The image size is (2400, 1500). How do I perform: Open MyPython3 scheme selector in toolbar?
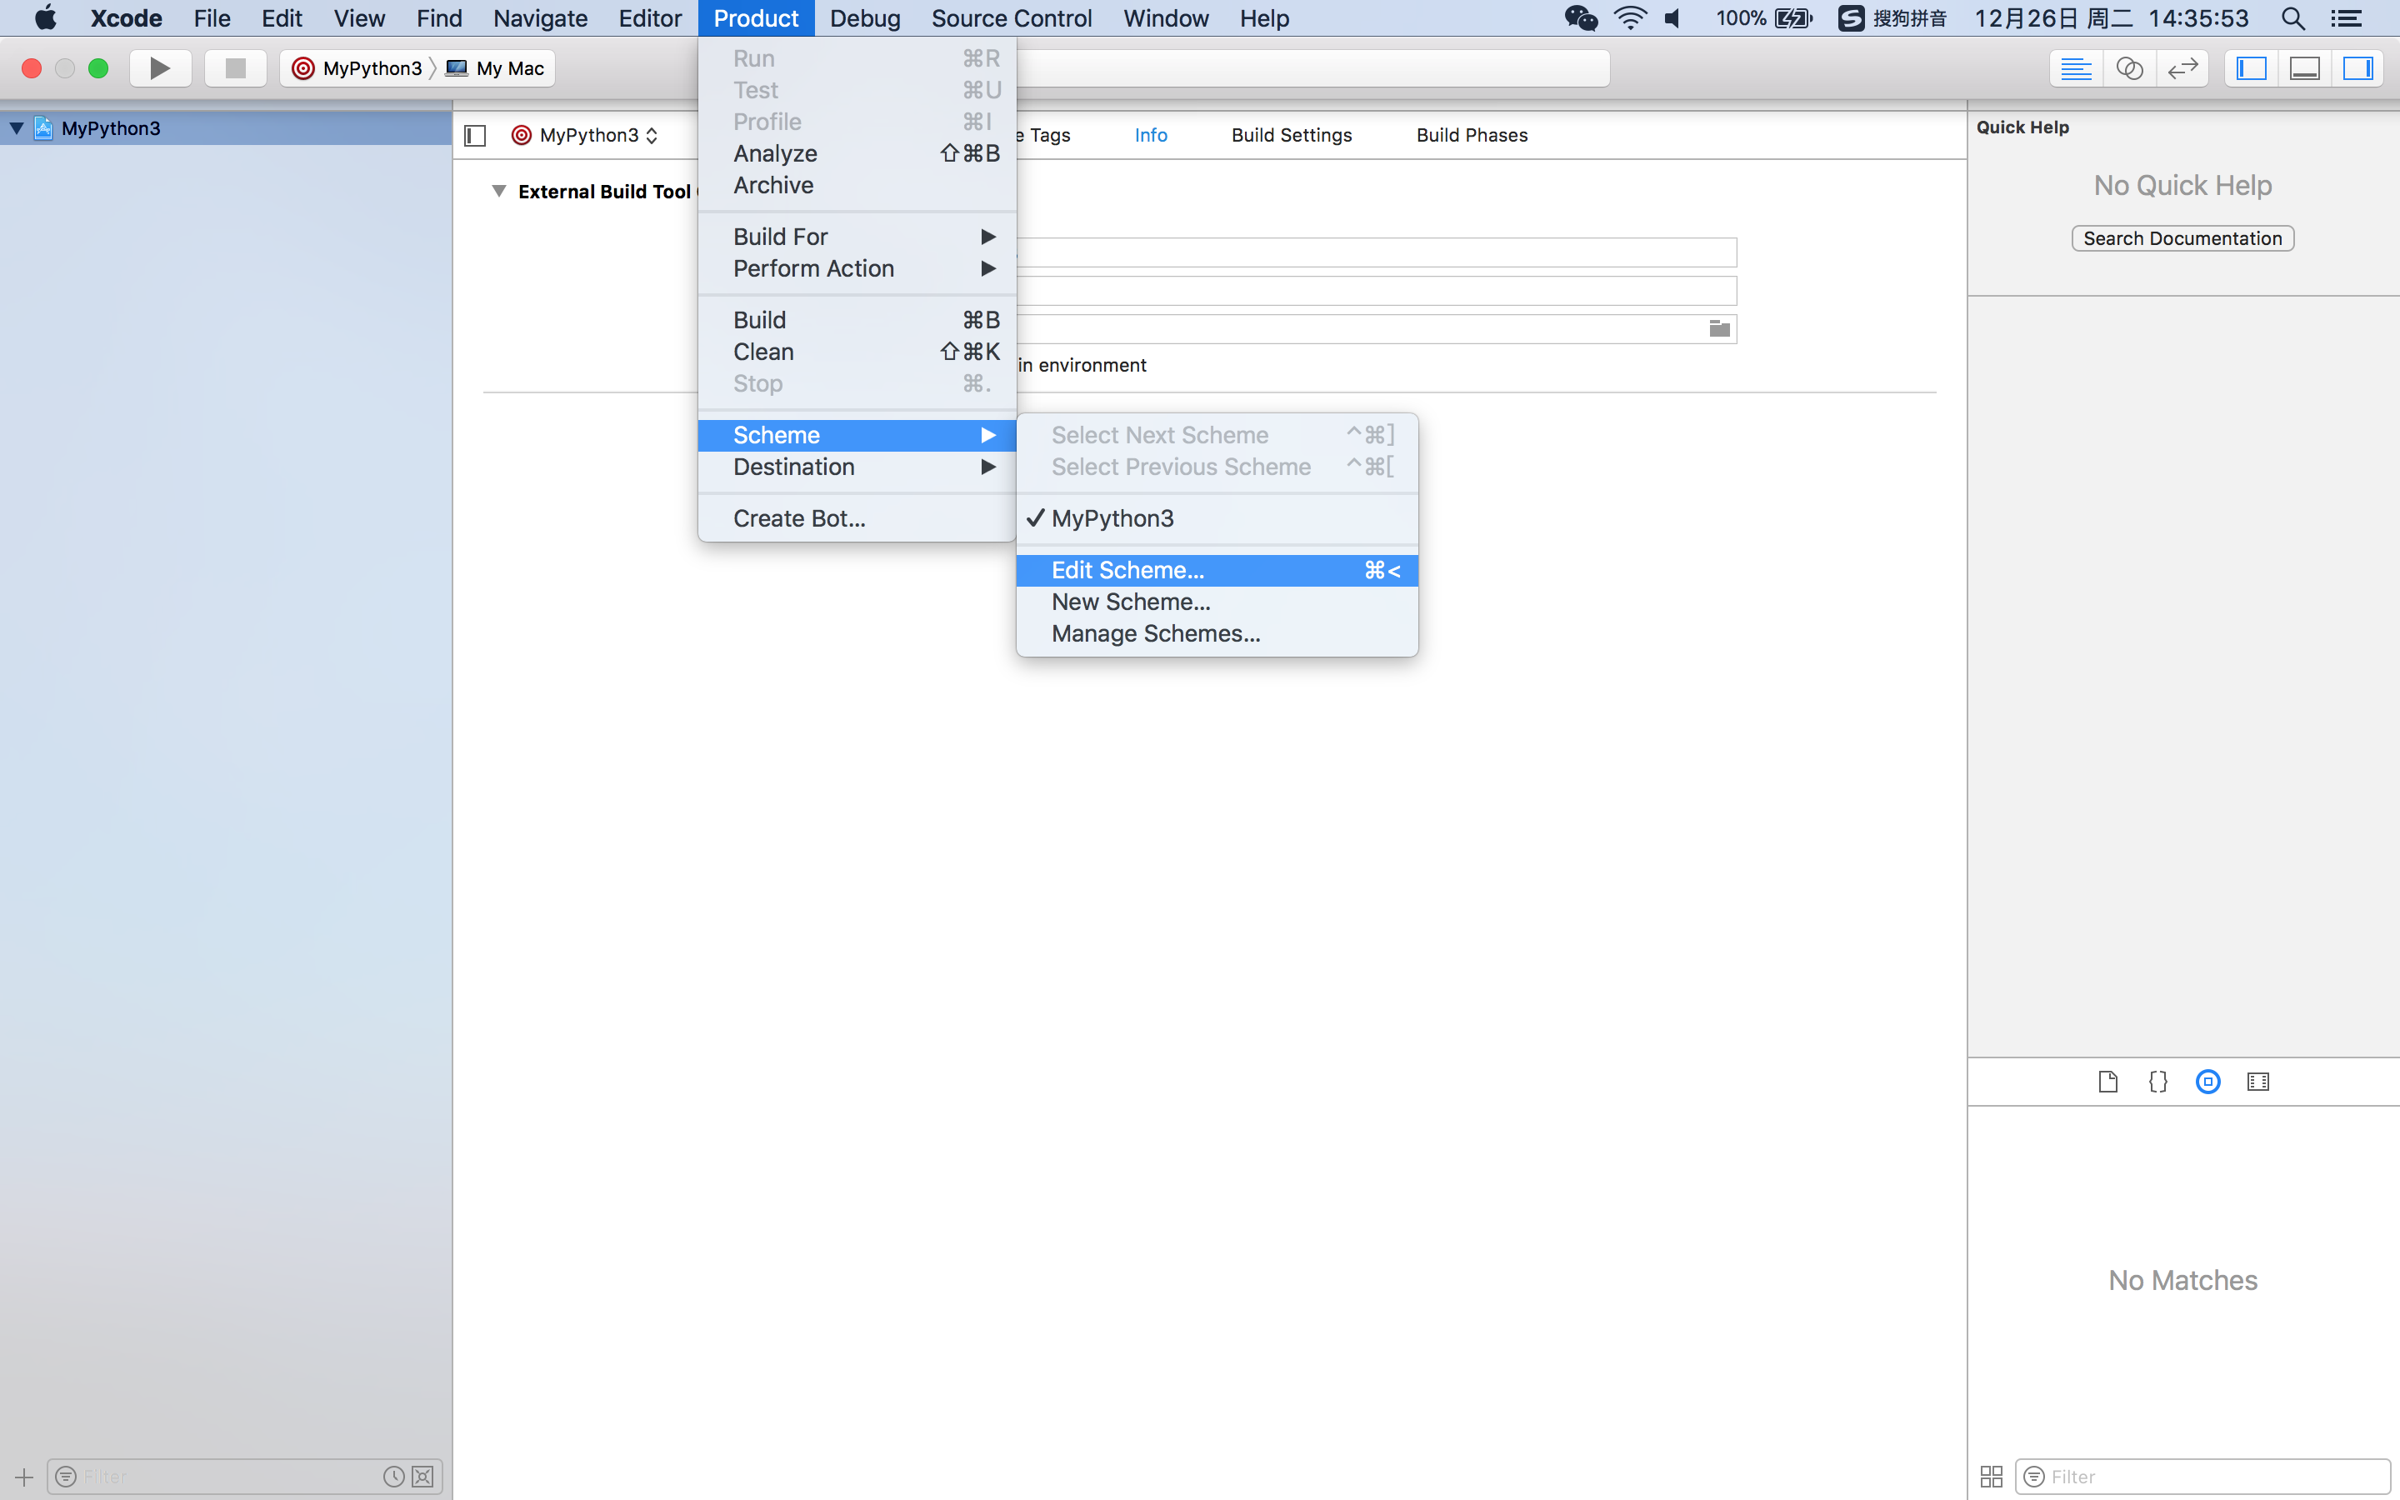click(x=358, y=68)
